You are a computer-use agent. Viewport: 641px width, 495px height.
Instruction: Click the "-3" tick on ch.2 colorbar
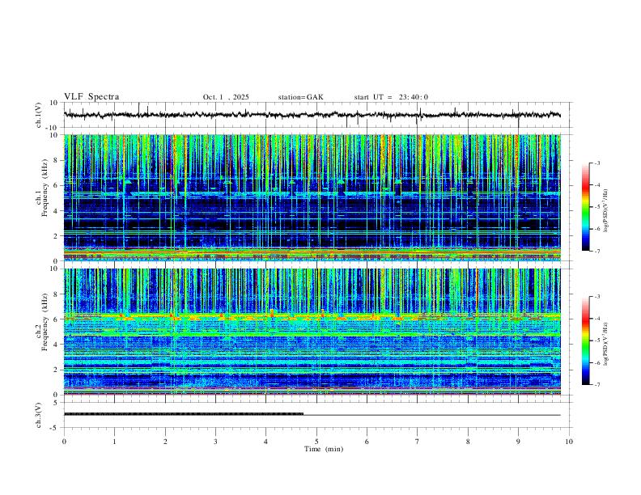(597, 297)
